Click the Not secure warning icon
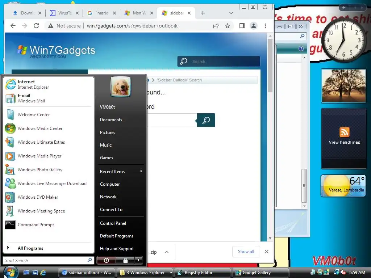Screen dimensions: 371x278 tap(51, 26)
